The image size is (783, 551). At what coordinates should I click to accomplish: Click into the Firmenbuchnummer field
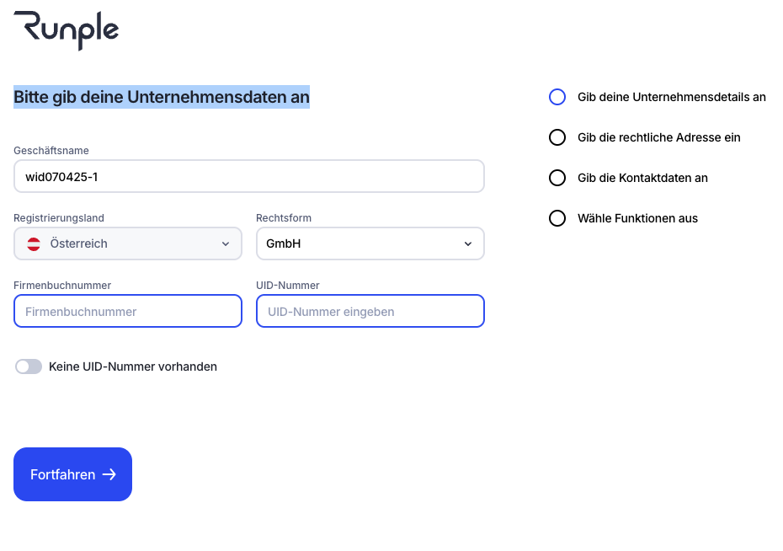[128, 312]
